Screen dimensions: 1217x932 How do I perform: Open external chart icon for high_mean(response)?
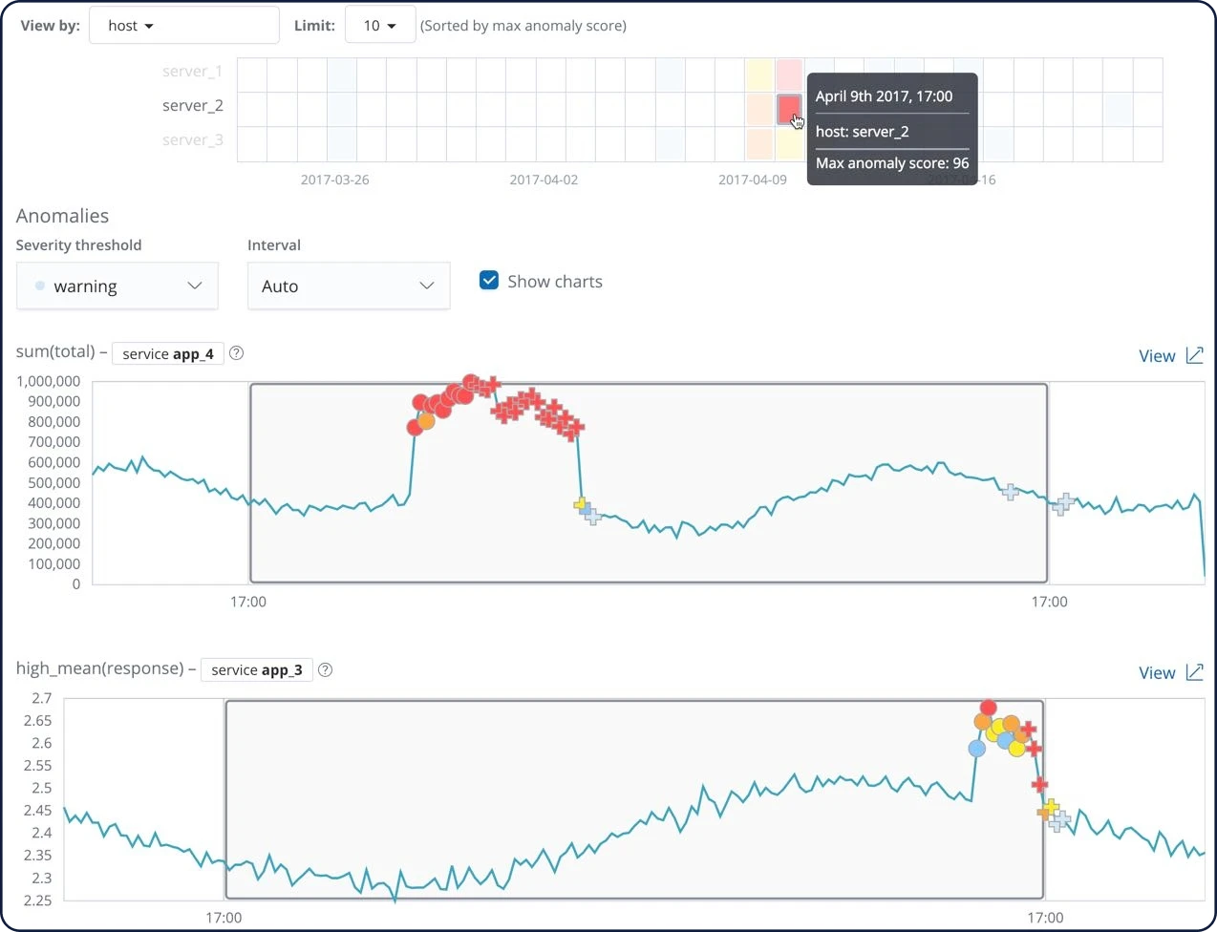tap(1194, 671)
